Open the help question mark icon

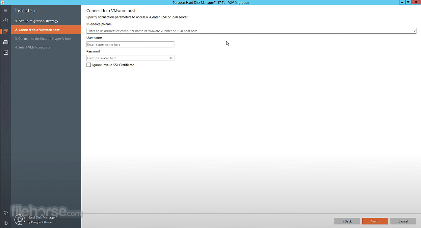(x=6, y=213)
